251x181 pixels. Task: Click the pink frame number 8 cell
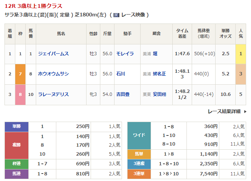click(20, 94)
